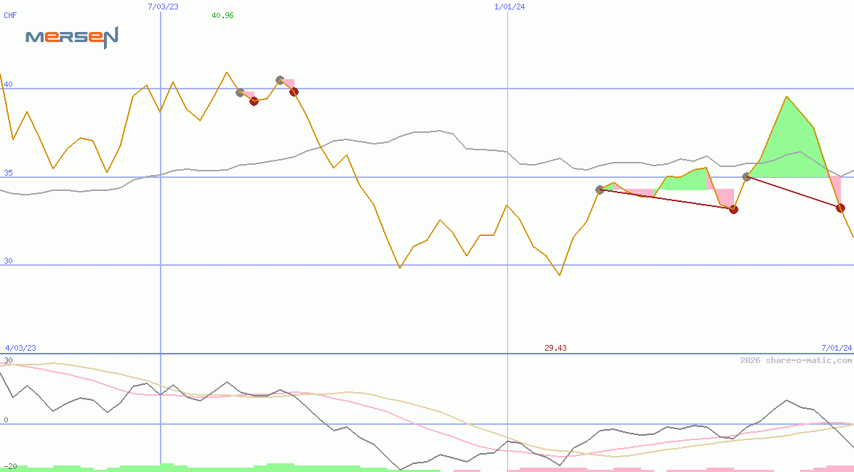Click the share-o-matic.com watermark link

pos(796,360)
